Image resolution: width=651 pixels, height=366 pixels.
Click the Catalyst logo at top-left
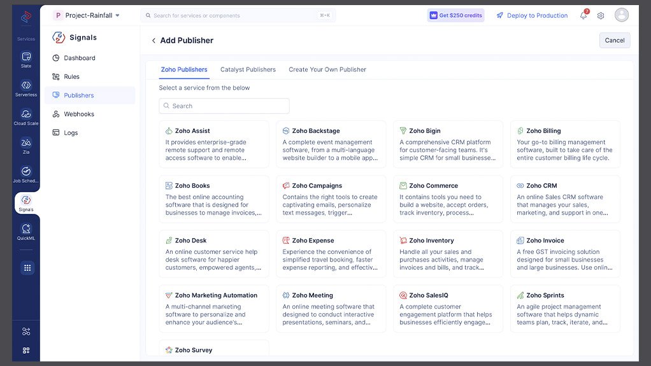coord(26,17)
